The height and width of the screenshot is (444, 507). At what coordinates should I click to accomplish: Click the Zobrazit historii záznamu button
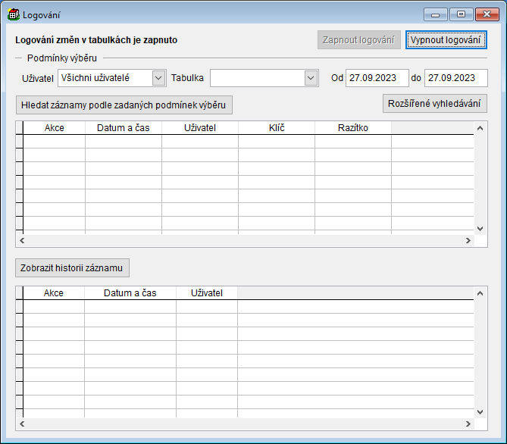coord(73,267)
